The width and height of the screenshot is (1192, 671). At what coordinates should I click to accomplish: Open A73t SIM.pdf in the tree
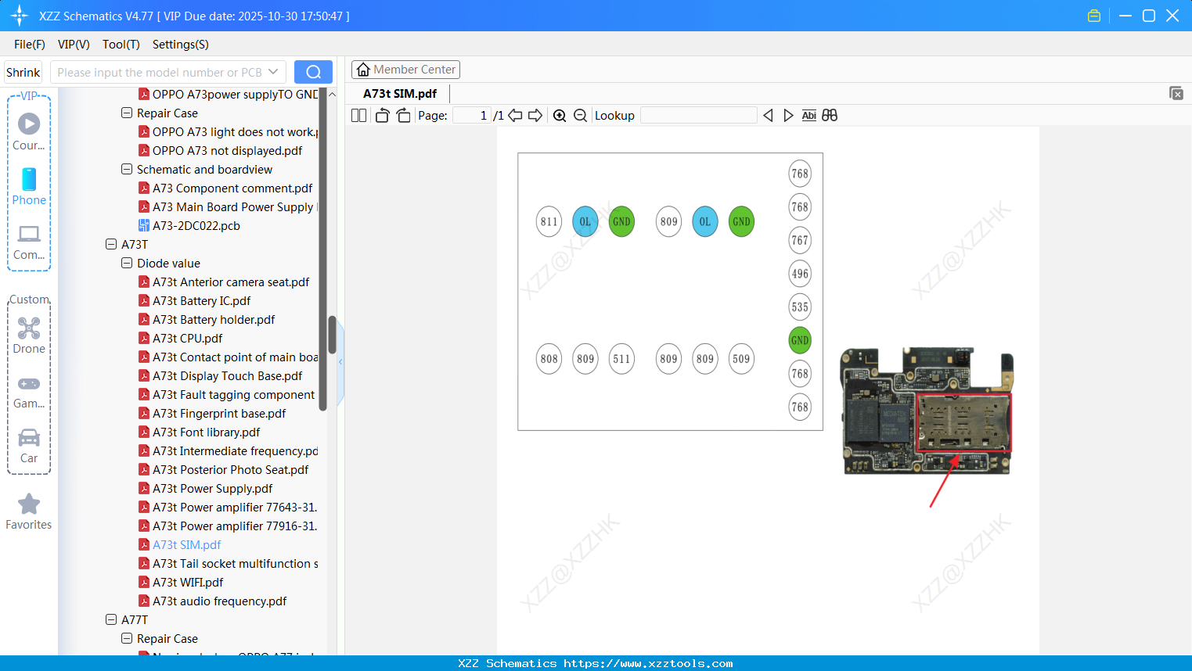186,545
